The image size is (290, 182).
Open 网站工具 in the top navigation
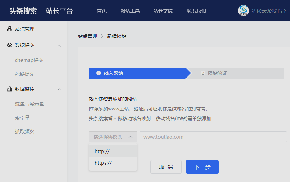[130, 11]
